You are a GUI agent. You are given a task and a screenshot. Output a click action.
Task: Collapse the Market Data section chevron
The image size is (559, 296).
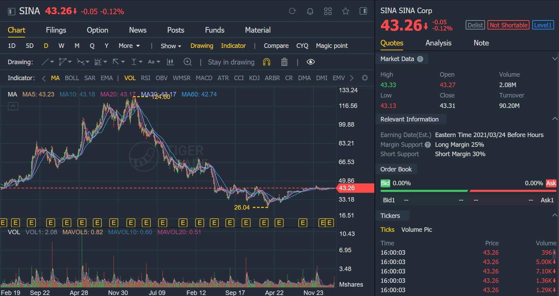[554, 59]
